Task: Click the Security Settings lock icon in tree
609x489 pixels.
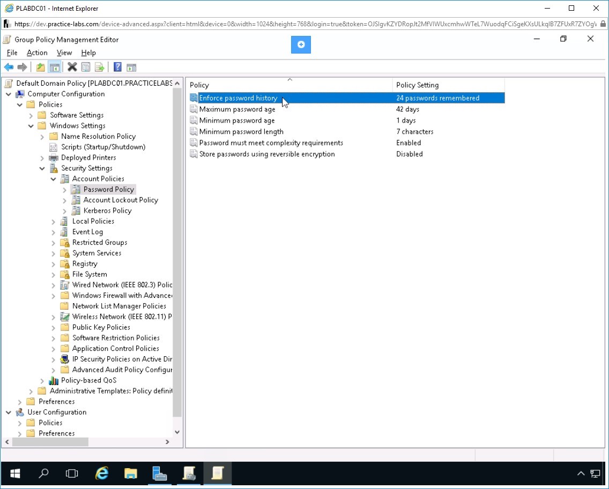Action: 54,168
